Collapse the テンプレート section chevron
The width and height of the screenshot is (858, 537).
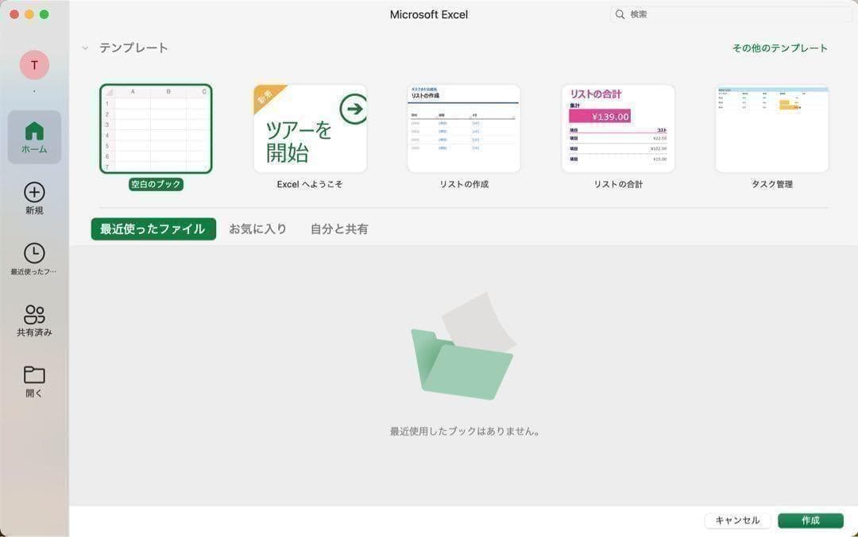pos(85,48)
